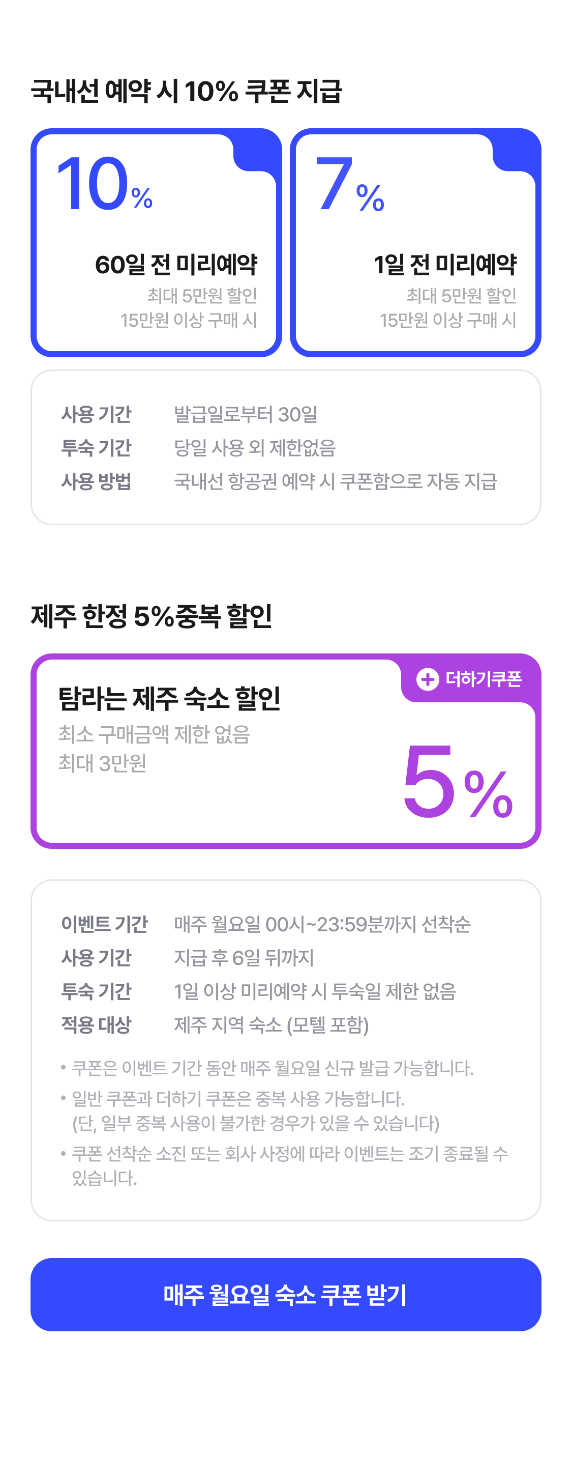Tap the 최소 구매금액 제한 없음 text
Viewport: 572px width, 1484px height.
coord(154,734)
